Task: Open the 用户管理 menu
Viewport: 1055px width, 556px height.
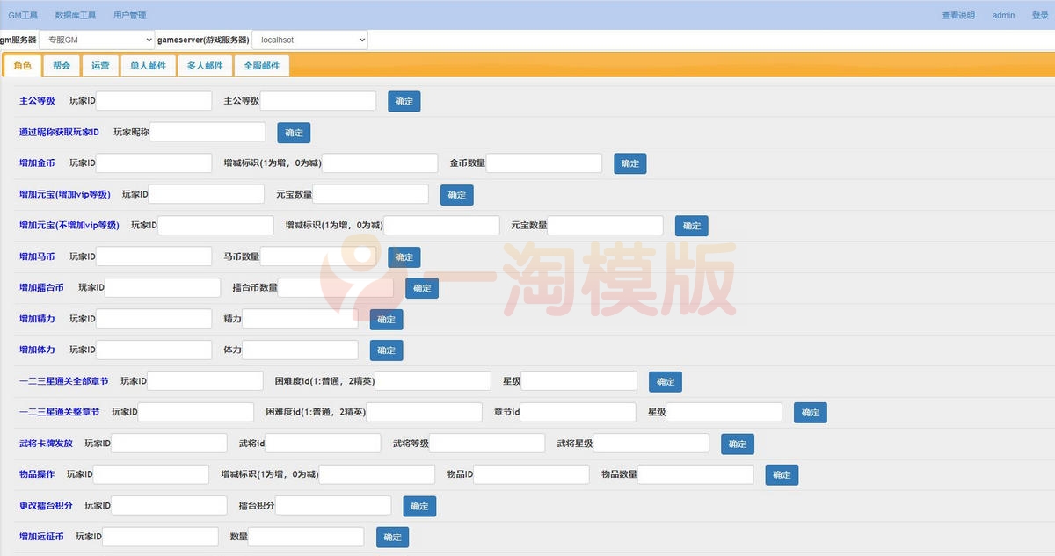Action: click(x=128, y=14)
